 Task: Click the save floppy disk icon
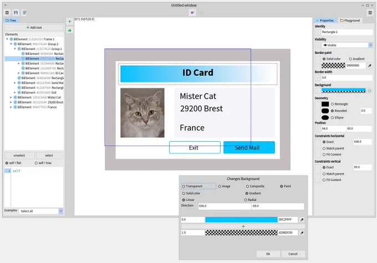(x=16, y=13)
